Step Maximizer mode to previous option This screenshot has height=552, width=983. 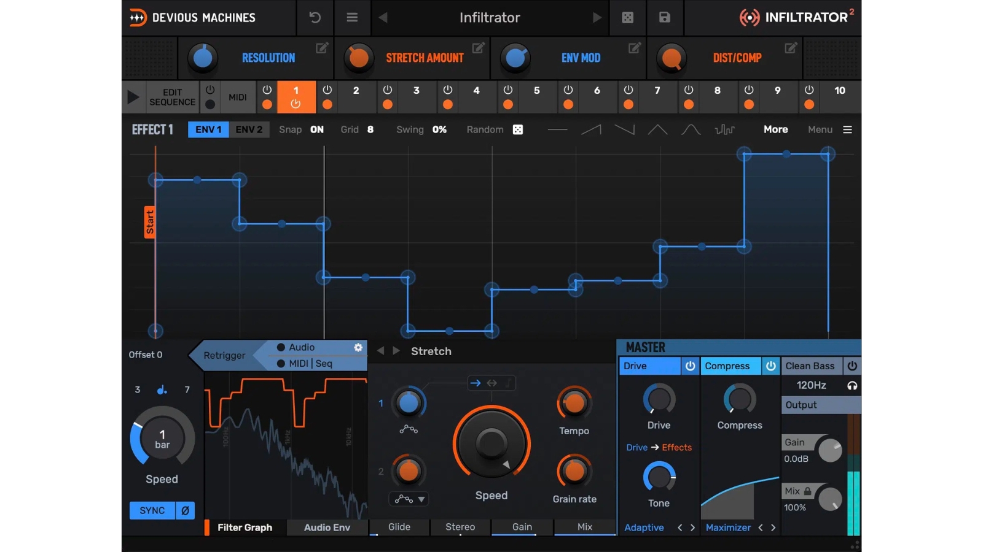click(761, 527)
